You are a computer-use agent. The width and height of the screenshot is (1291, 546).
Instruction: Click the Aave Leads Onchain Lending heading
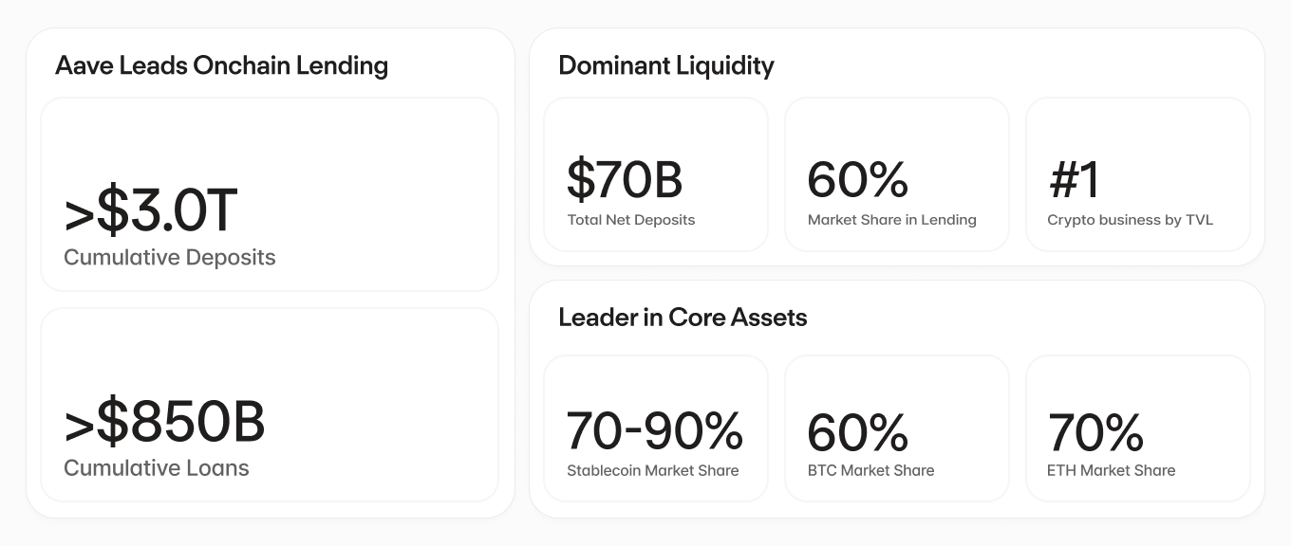tap(221, 65)
